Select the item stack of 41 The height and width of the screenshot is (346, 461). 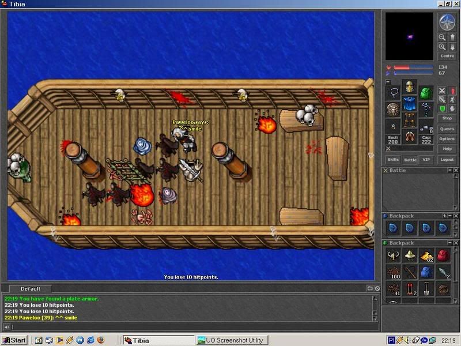tap(393, 289)
